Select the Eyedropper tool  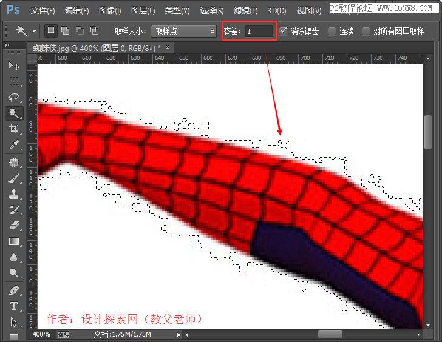click(x=14, y=145)
